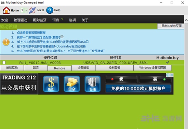The image size is (188, 129).
Task: Click the Home house icon
Action: [x=6, y=10]
